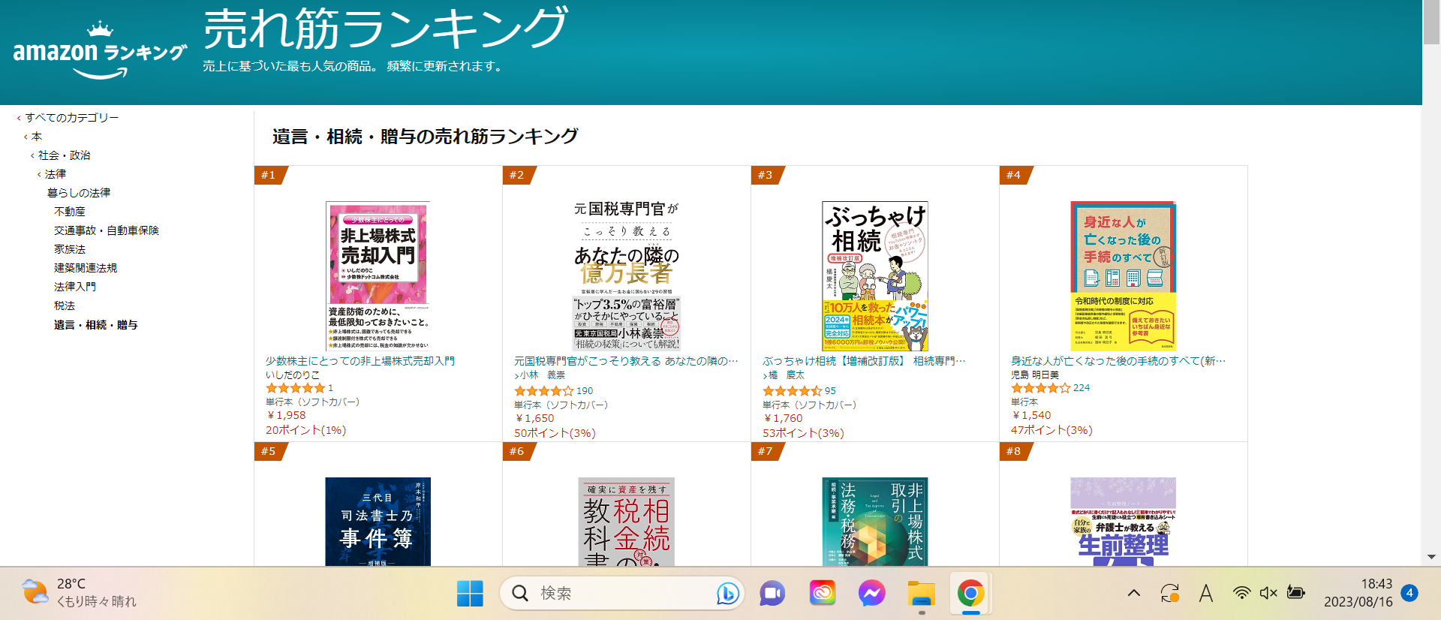Select the 税法 category
The width and height of the screenshot is (1441, 620).
[65, 305]
